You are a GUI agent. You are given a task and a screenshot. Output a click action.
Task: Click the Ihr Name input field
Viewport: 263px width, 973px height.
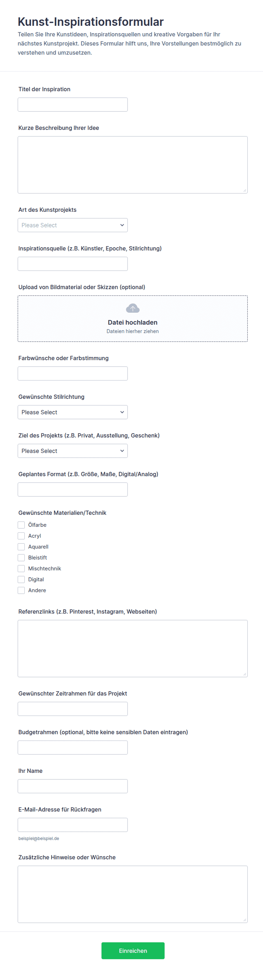click(73, 786)
